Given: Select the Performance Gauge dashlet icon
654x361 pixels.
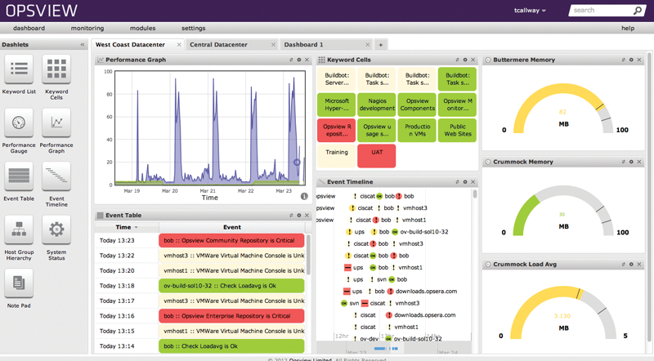Looking at the screenshot, I should click(x=19, y=123).
